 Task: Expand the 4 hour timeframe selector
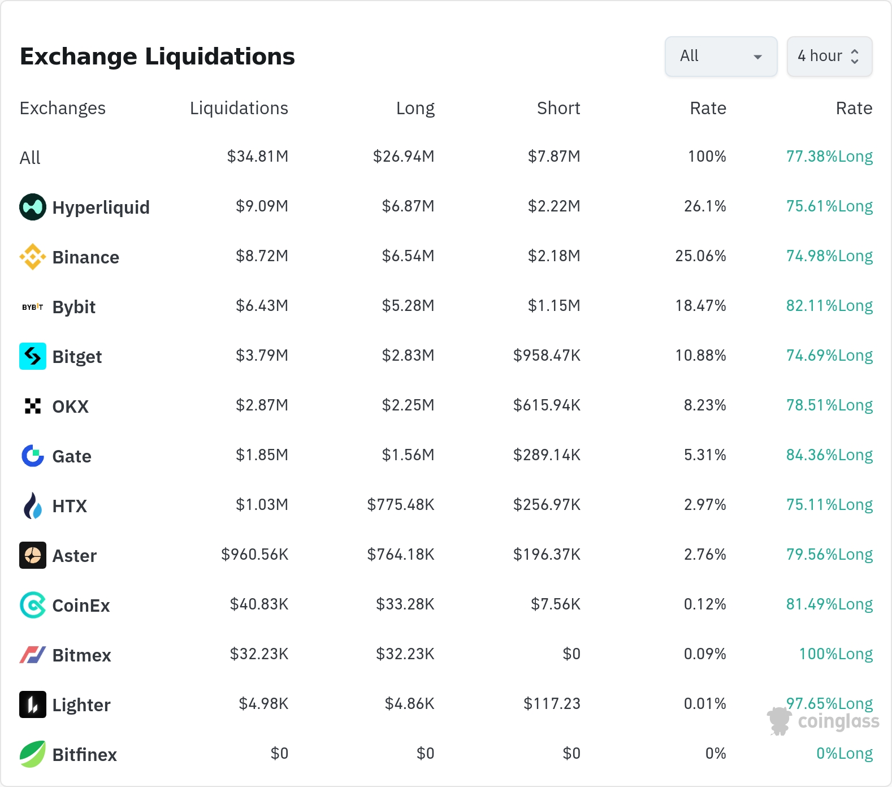click(x=829, y=57)
